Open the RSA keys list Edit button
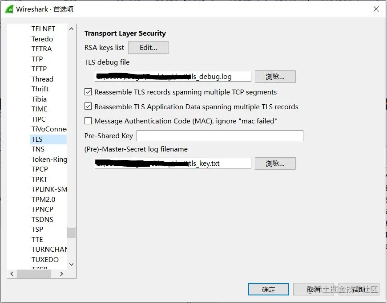 point(148,47)
